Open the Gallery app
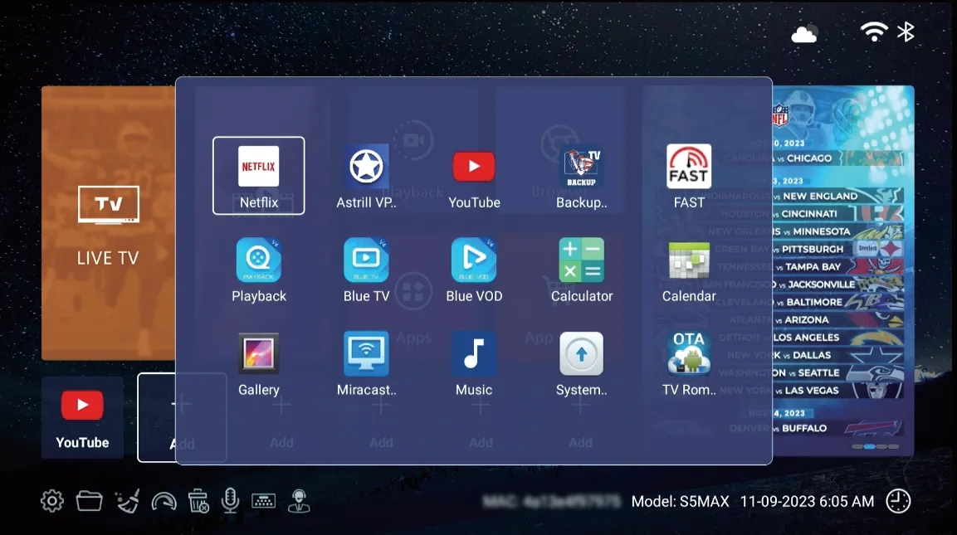The width and height of the screenshot is (957, 535). [x=259, y=363]
